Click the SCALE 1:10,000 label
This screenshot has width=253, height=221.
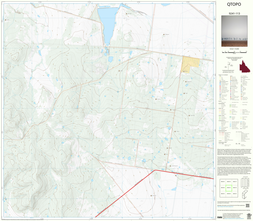tap(234, 49)
